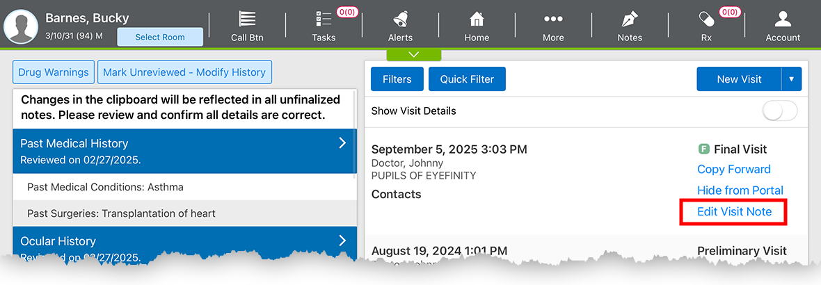Open Notes using the pen icon
The width and height of the screenshot is (821, 285).
(630, 19)
